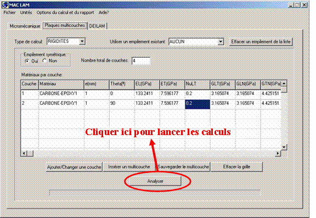Open the Fichier menu
Viewport: 316px width, 218px height.
9,13
